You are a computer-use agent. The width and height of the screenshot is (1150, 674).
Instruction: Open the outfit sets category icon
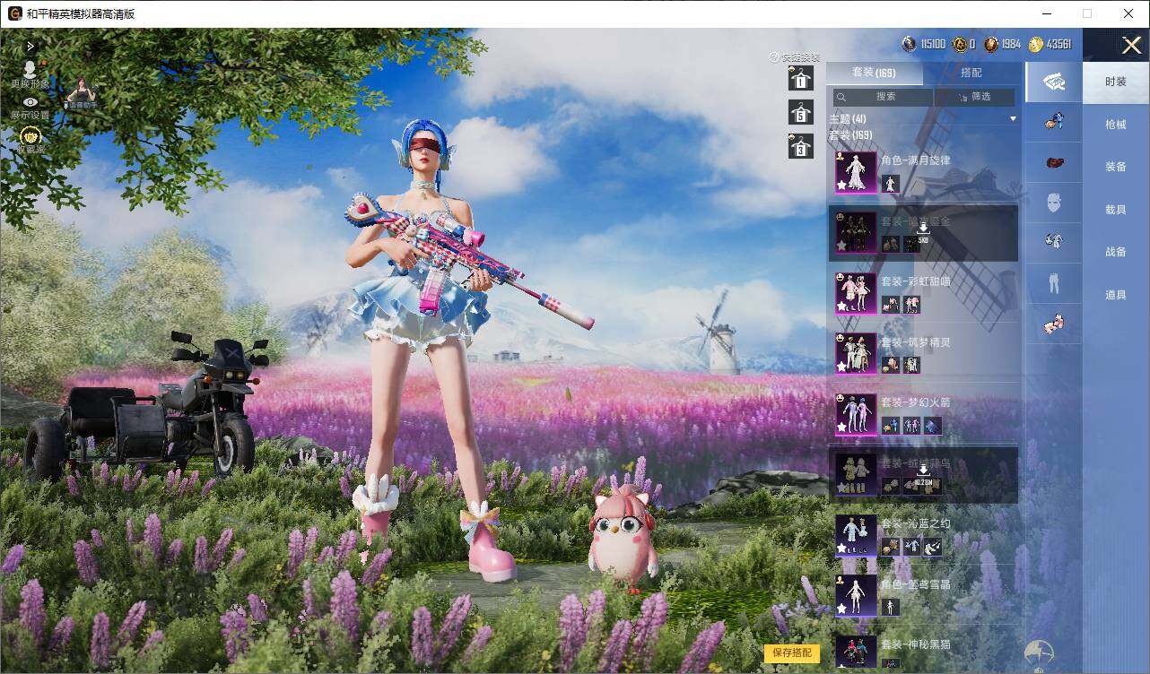click(x=1054, y=82)
